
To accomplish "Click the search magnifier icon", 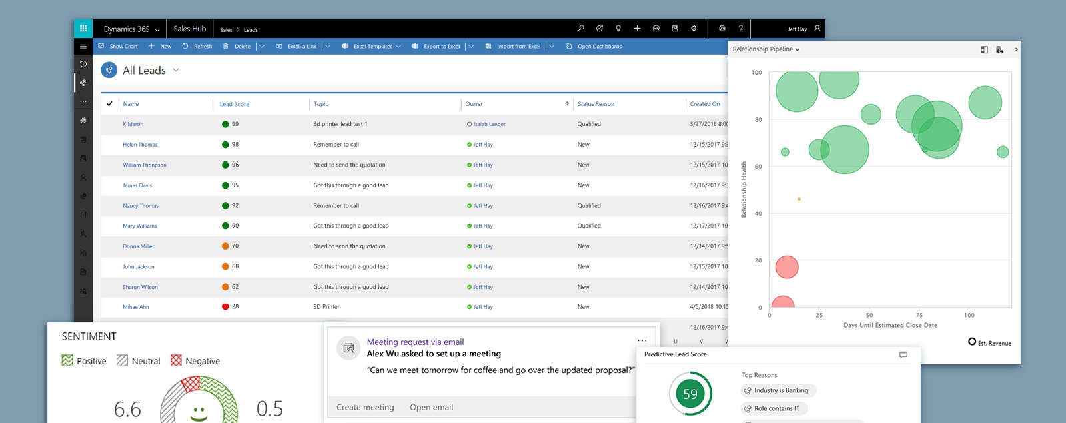I will point(581,29).
